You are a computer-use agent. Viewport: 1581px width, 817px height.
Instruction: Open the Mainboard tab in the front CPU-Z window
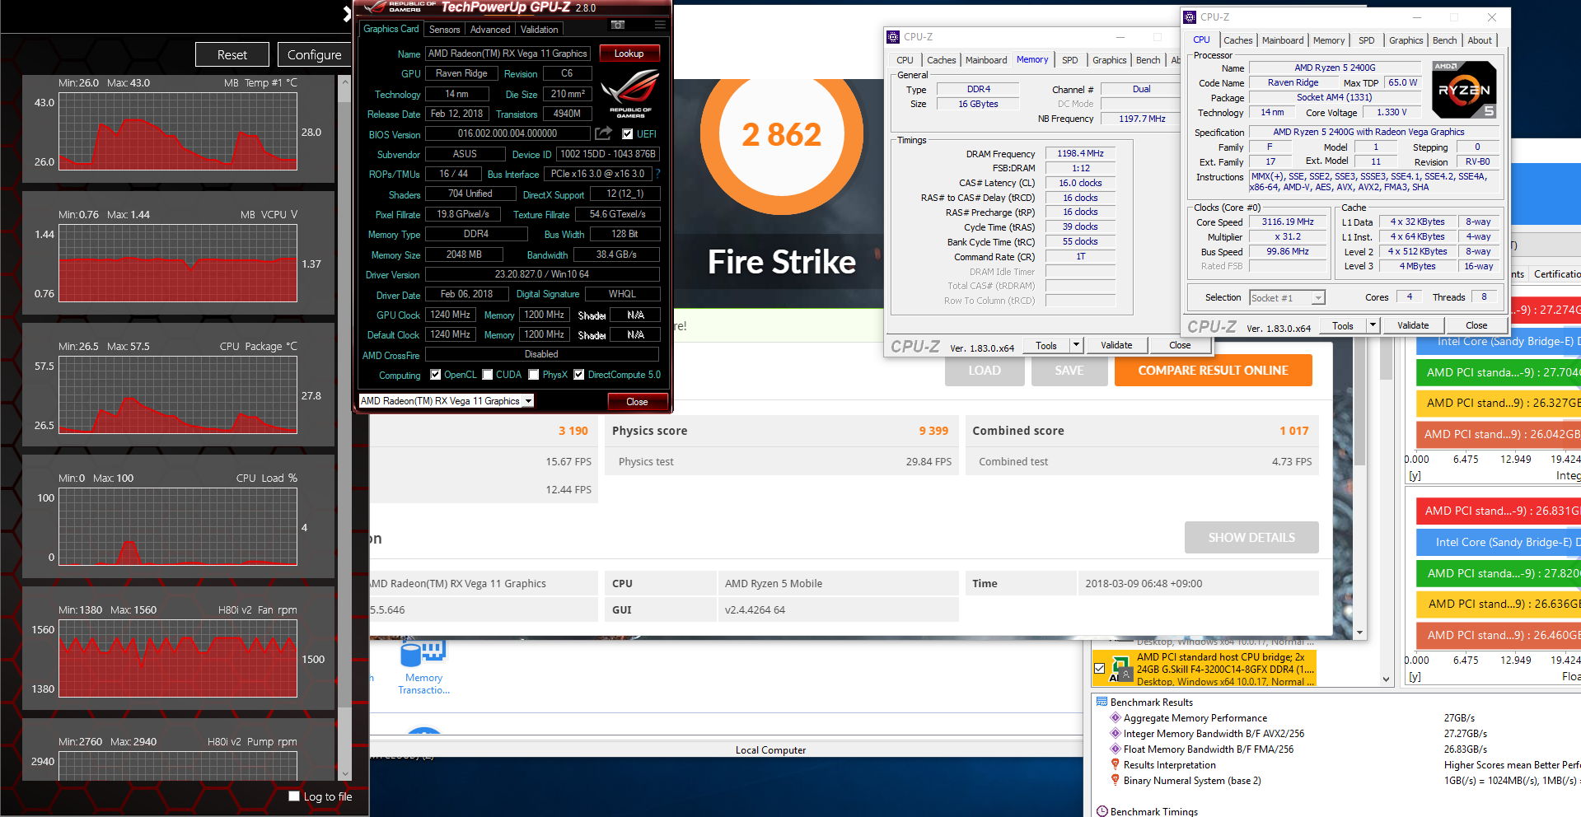[x=1283, y=40]
